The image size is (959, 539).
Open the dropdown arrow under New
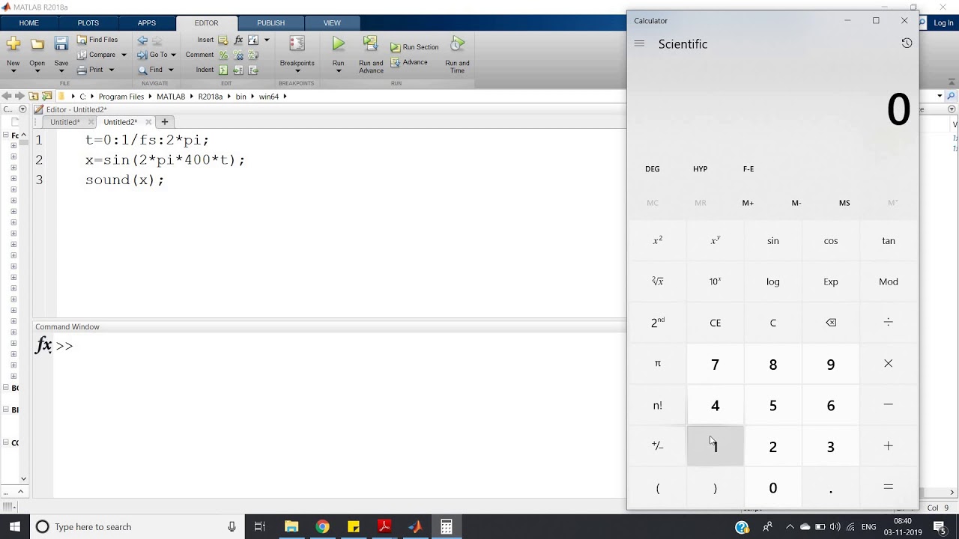[13, 72]
